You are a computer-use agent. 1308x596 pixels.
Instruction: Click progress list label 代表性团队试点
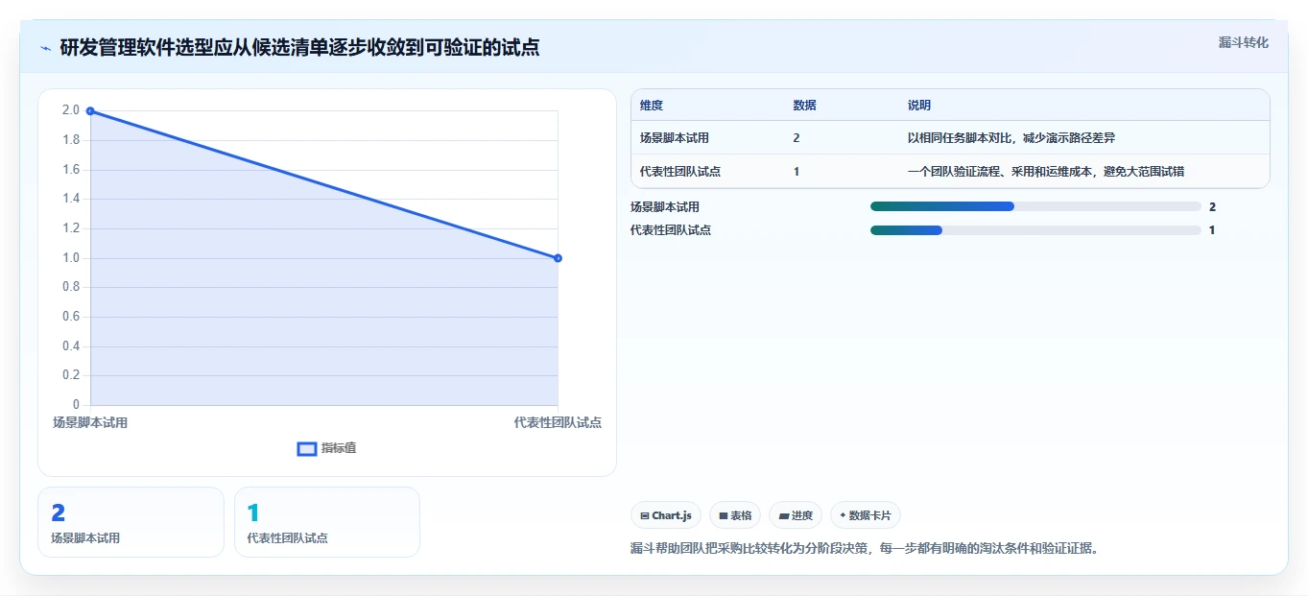(x=671, y=230)
